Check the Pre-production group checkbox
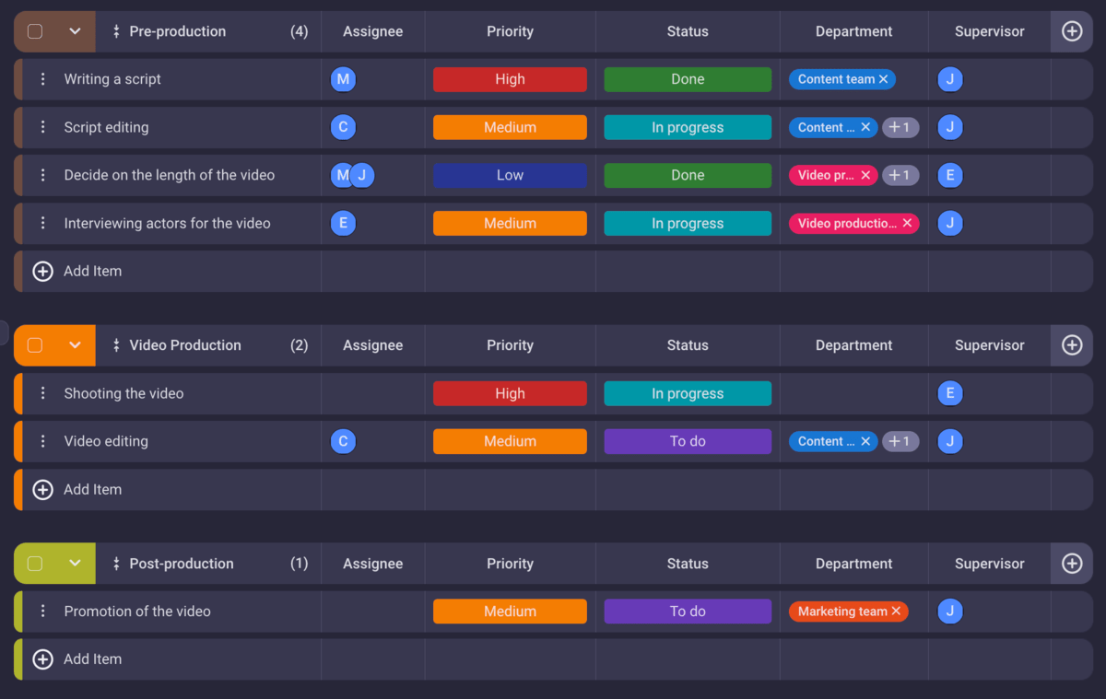This screenshot has width=1106, height=699. point(37,30)
